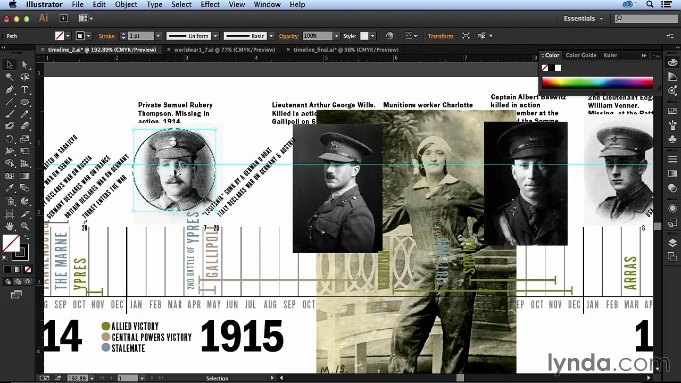Pick a color from the spectrum bar

[597, 82]
